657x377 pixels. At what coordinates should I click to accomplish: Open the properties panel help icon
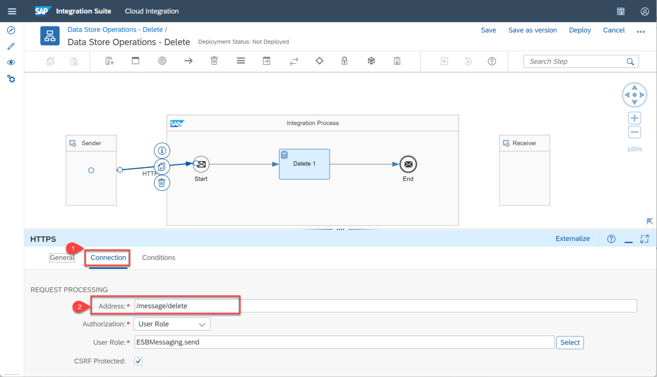point(611,239)
